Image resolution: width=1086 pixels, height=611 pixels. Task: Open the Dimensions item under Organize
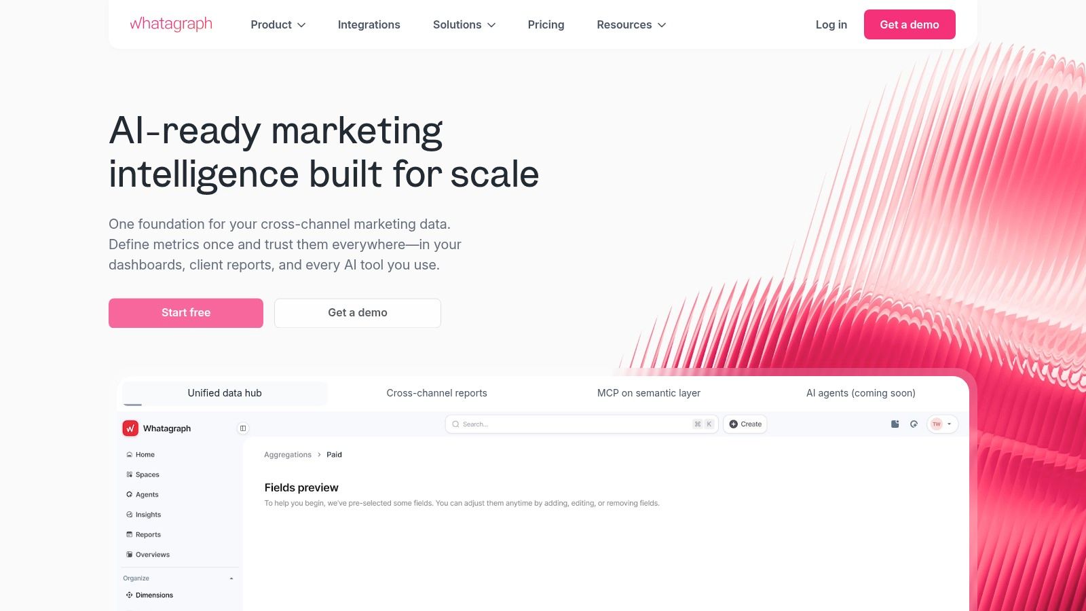coord(149,595)
